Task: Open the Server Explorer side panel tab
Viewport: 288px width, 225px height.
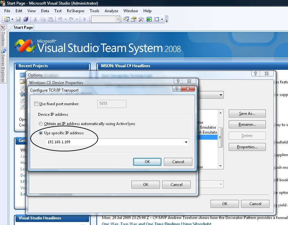Action: click(3, 65)
